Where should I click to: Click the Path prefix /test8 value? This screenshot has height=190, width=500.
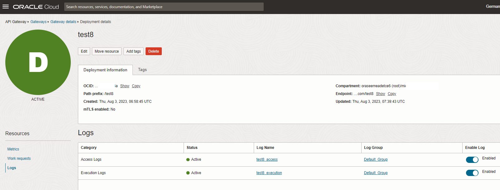click(109, 94)
